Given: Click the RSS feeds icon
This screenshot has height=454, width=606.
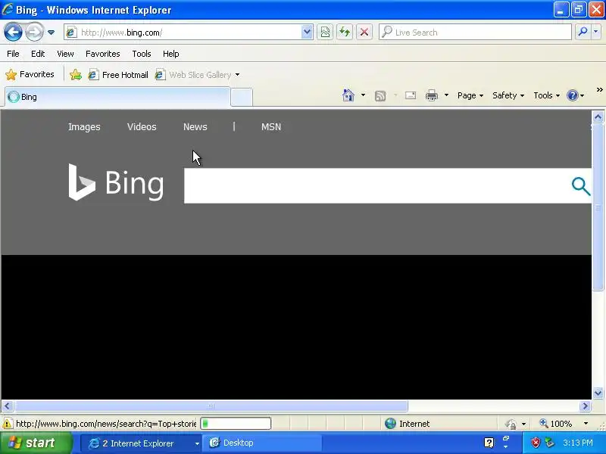Looking at the screenshot, I should click(380, 96).
